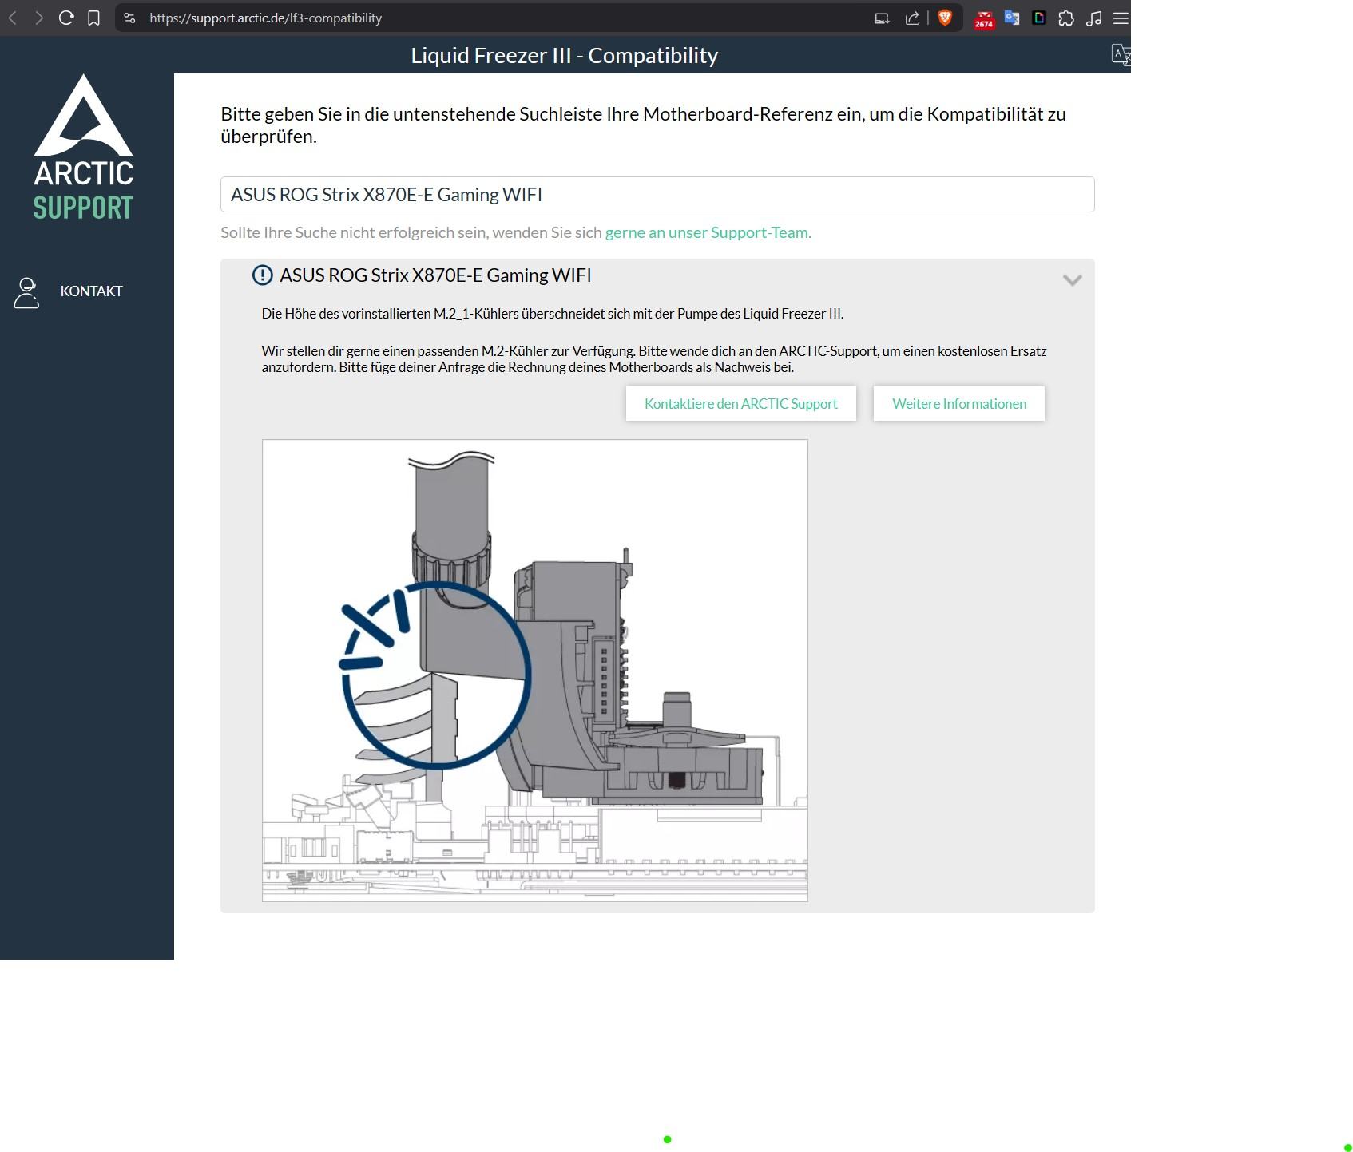Viewport: 1353px width, 1152px height.
Task: Open media control music note icon
Action: [1094, 18]
